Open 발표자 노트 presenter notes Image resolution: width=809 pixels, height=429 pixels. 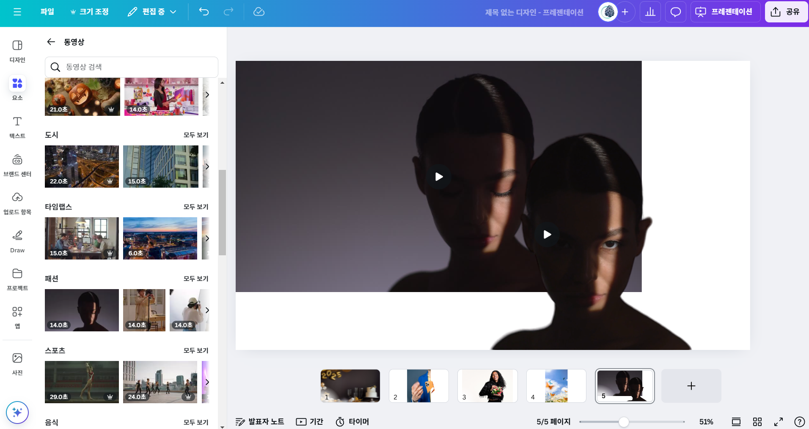(x=260, y=422)
